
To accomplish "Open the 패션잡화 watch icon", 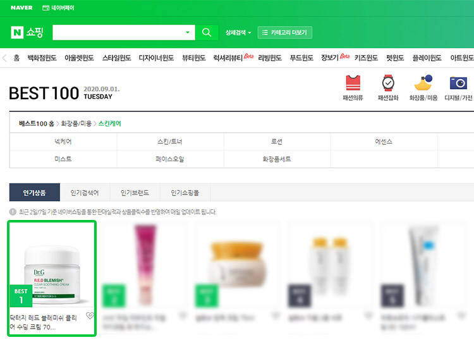I will point(388,87).
